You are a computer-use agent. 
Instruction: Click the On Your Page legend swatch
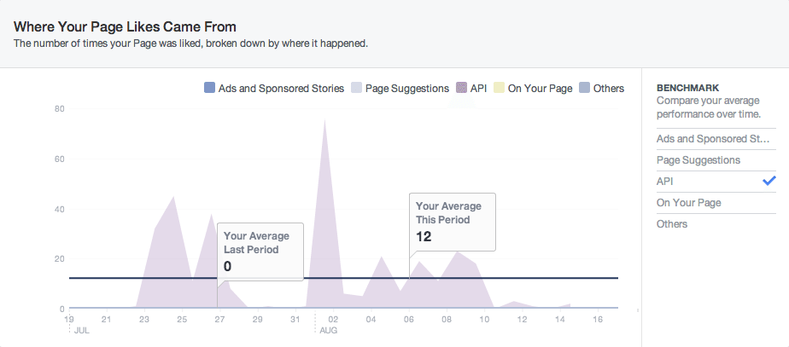tap(500, 88)
